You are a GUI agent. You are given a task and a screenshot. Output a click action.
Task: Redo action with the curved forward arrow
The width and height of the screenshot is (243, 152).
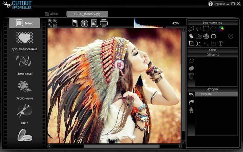point(191,103)
